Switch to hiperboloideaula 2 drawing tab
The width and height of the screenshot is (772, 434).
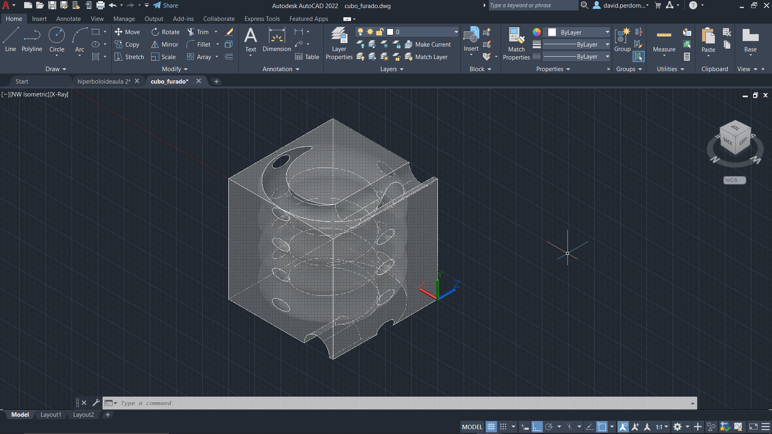104,81
